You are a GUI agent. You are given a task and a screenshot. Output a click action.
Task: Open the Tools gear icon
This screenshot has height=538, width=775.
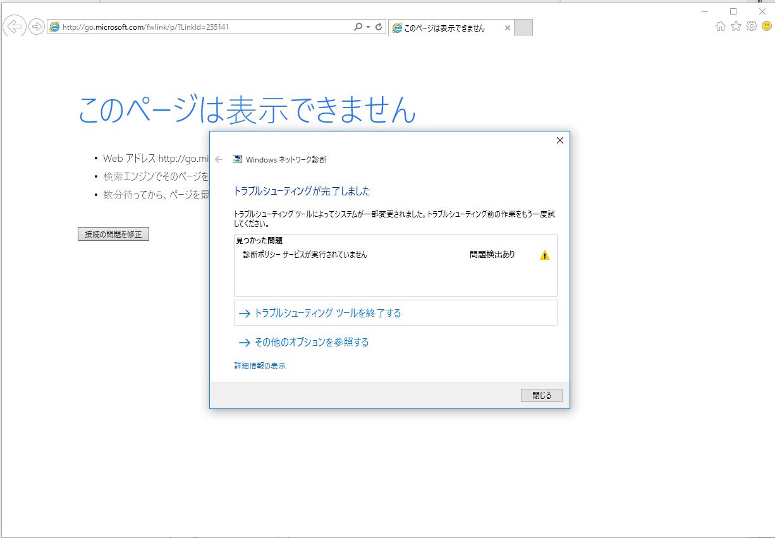pos(752,27)
